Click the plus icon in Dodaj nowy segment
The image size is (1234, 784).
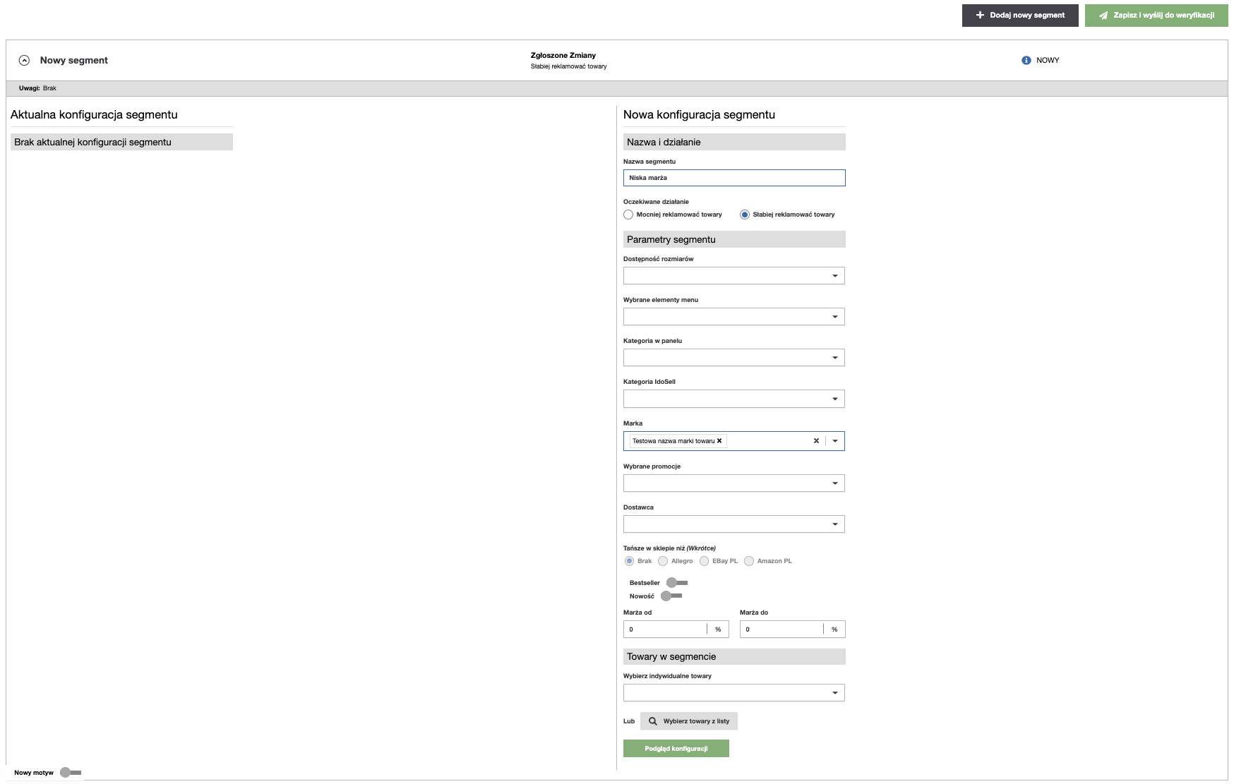980,15
